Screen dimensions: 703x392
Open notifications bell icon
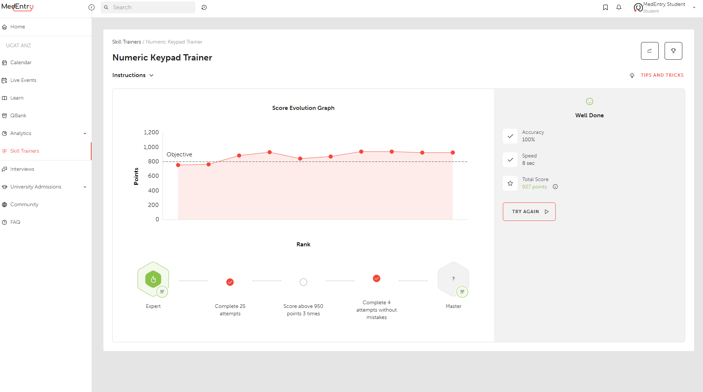619,7
